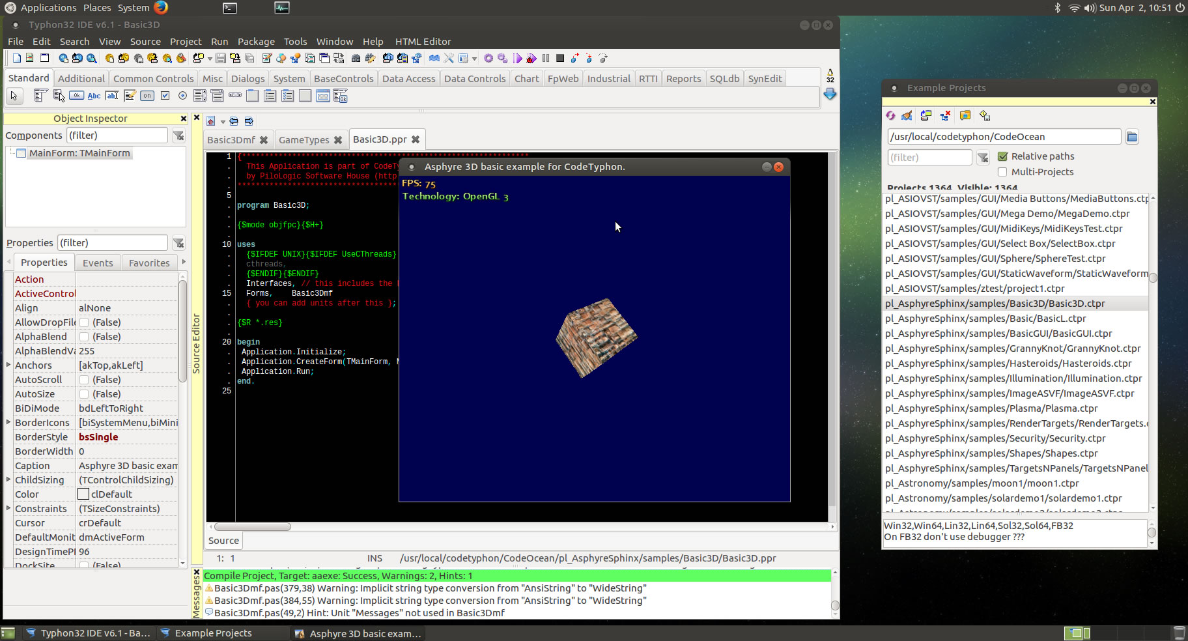Click the left tab-scroll arrow of Object Inspector
The image size is (1188, 641).
click(8, 262)
